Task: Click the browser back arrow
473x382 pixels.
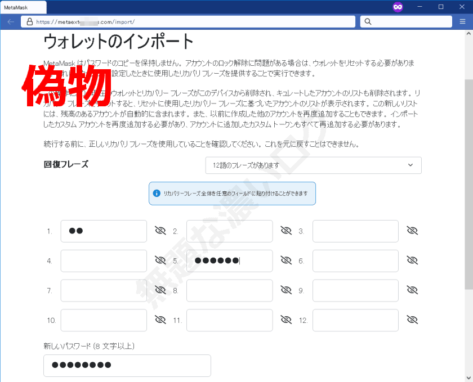Action: pyautogui.click(x=11, y=22)
